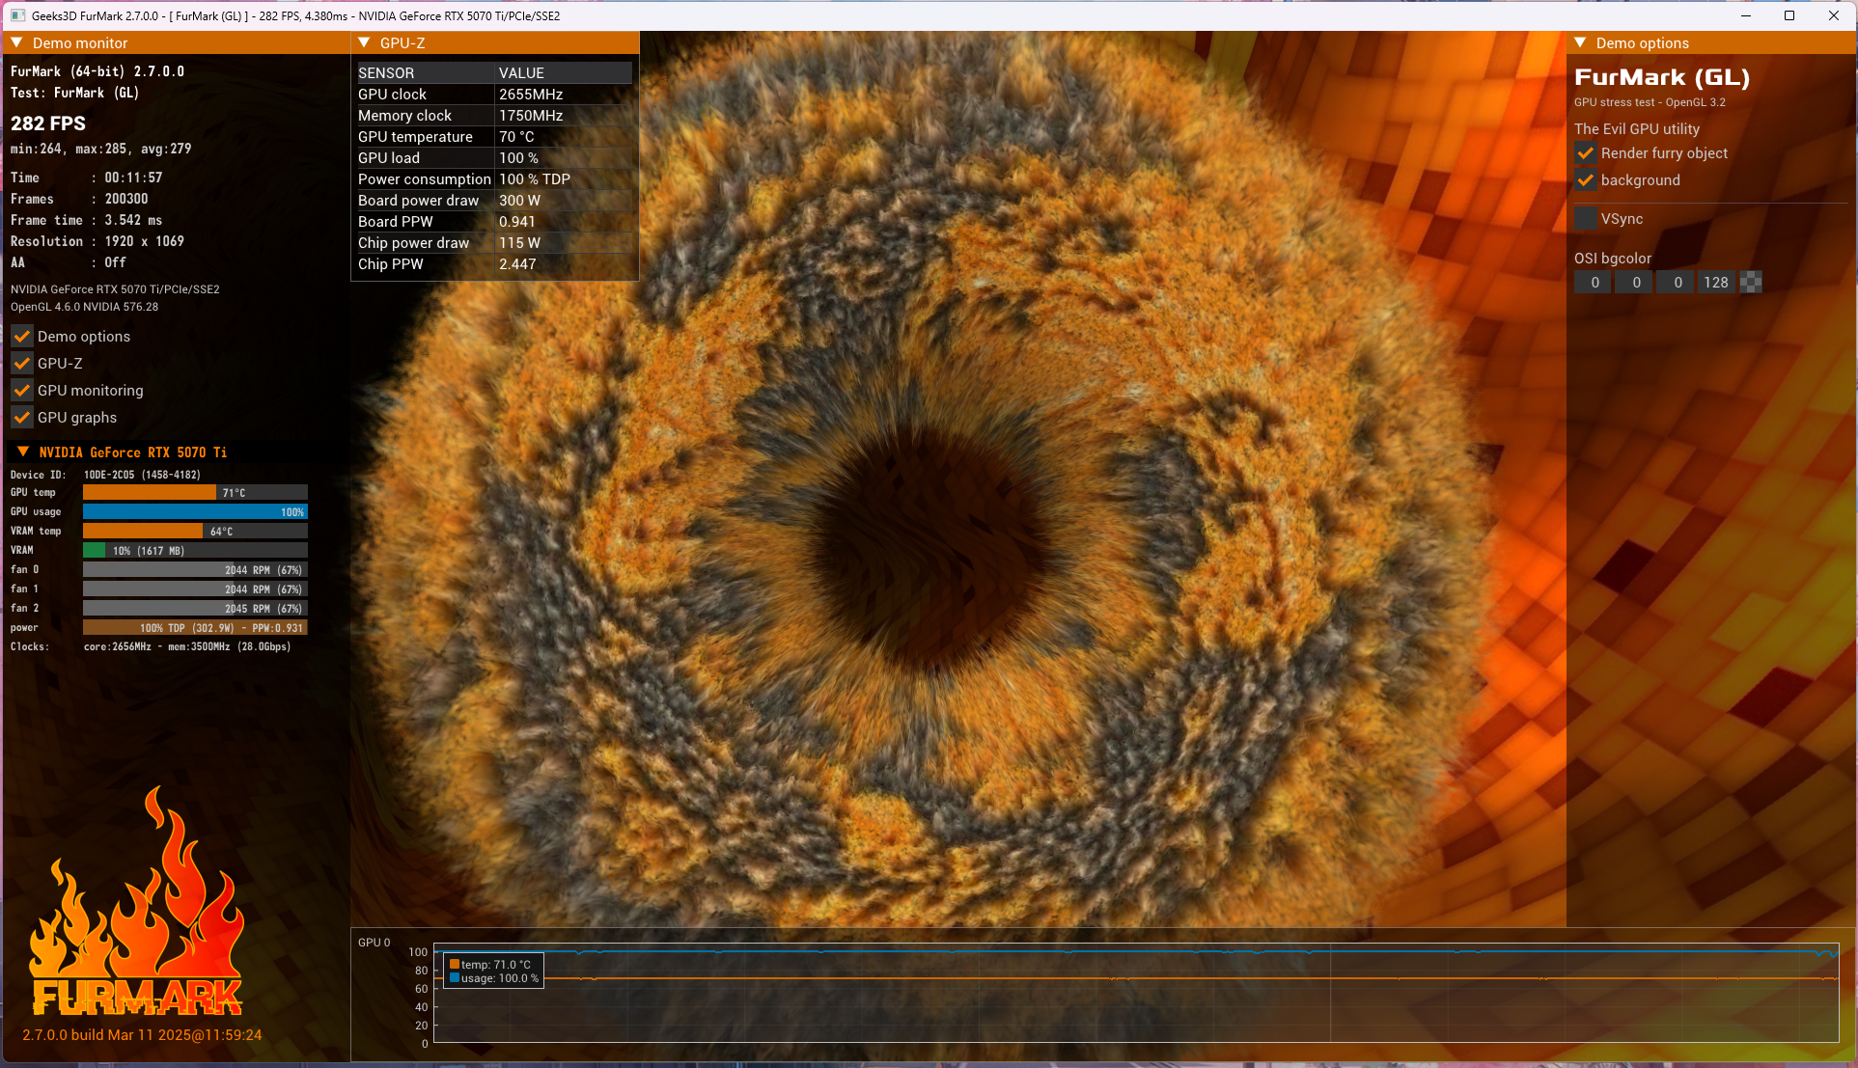Enable the VSync checkbox
Image resolution: width=1858 pixels, height=1068 pixels.
click(x=1586, y=218)
